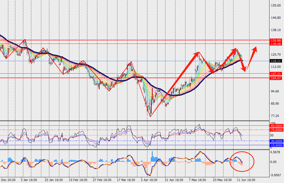
Task: Click the 120.70 price axis value
Action: (276, 54)
